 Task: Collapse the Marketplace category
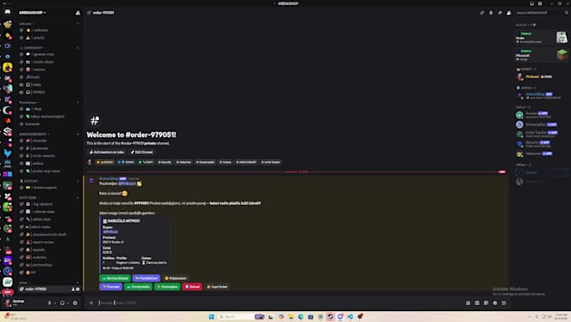coord(29,103)
